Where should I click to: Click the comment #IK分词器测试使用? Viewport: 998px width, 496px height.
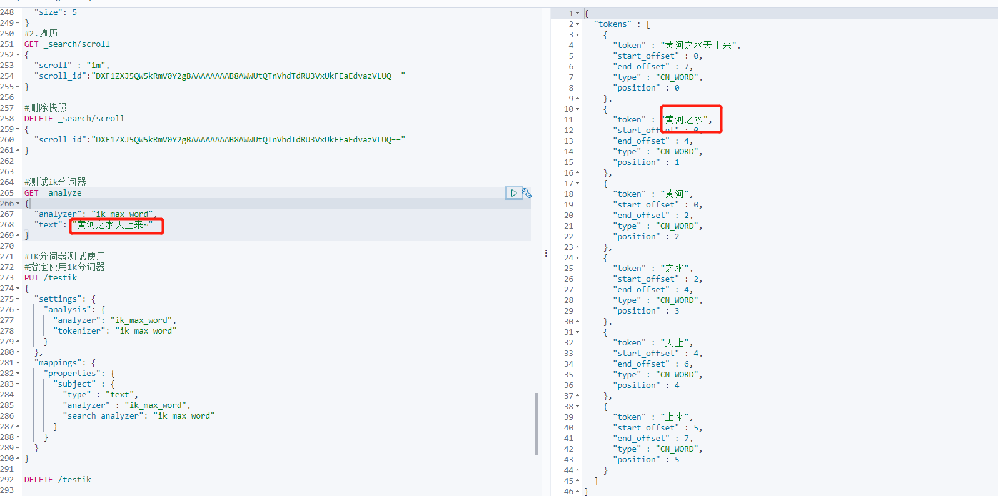point(64,257)
